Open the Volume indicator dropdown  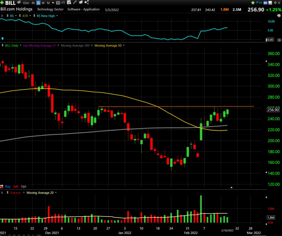[x=24, y=192]
